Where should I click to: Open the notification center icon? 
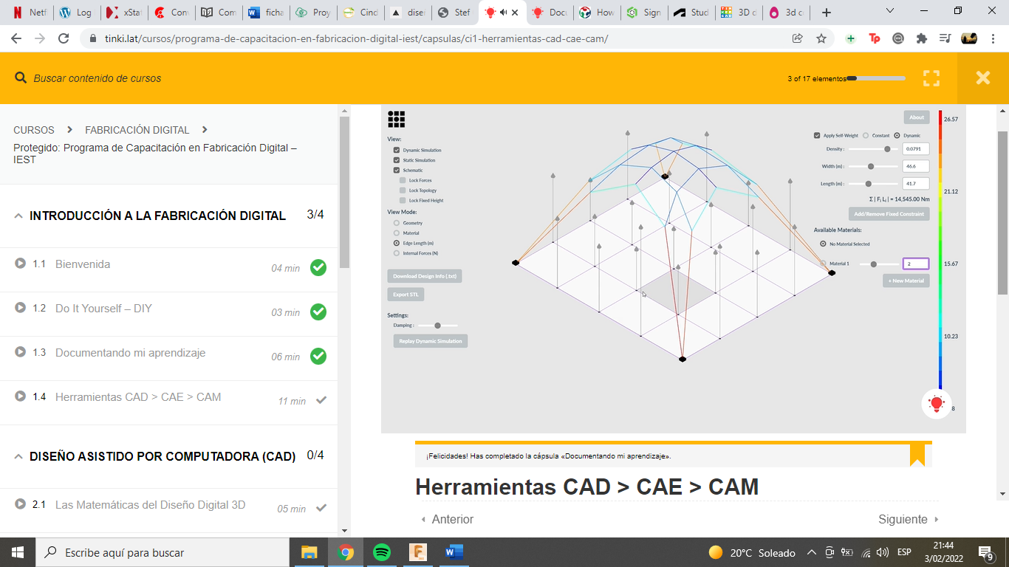point(985,552)
